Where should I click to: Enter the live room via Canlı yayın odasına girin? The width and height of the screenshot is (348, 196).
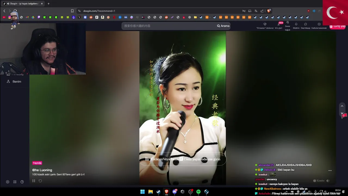pyautogui.click(x=182, y=159)
